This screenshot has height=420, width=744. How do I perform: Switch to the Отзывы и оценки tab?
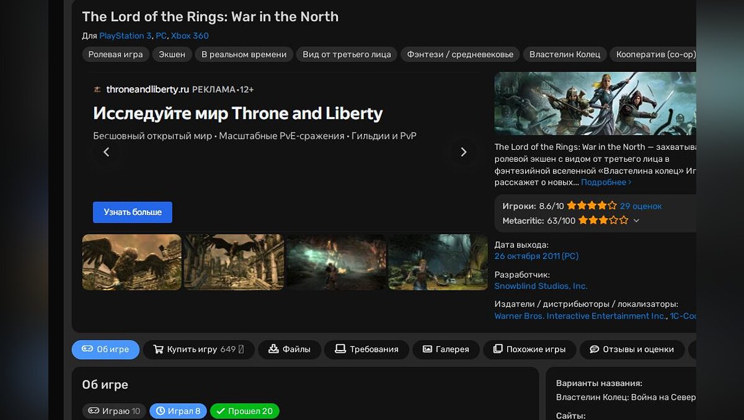click(632, 349)
